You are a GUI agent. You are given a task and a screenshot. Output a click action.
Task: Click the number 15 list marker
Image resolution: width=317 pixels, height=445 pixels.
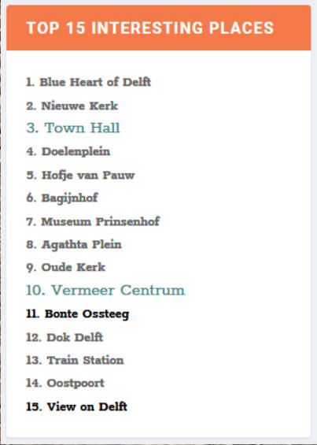(x=34, y=406)
